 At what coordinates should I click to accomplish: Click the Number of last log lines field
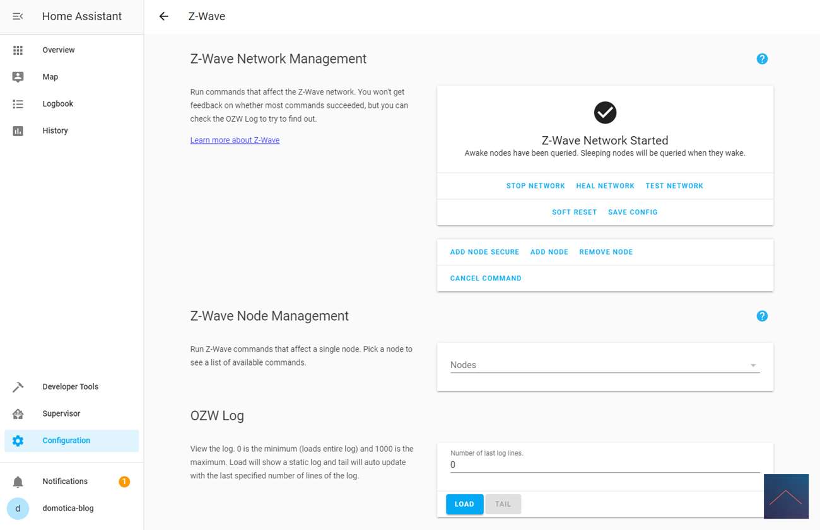click(x=604, y=465)
